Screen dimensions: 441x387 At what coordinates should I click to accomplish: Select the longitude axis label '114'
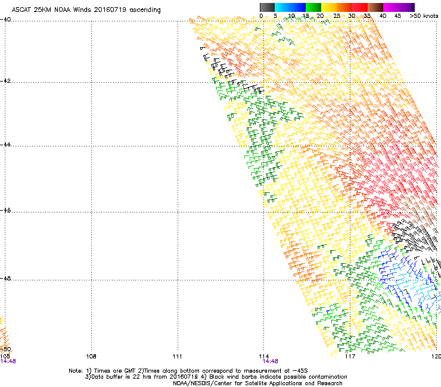[264, 357]
